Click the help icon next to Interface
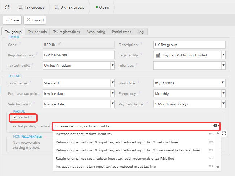The width and height of the screenshot is (235, 176). (136, 64)
